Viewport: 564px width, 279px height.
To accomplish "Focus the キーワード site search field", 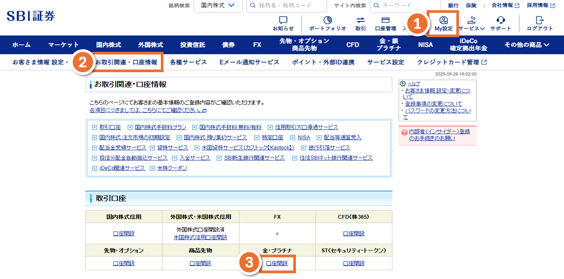I will pyautogui.click(x=405, y=6).
